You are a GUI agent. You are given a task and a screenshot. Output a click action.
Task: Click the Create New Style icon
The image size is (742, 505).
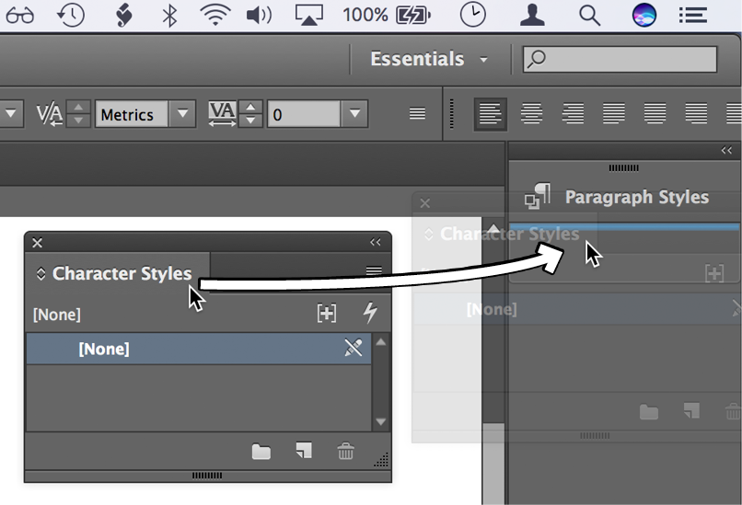pyautogui.click(x=326, y=314)
